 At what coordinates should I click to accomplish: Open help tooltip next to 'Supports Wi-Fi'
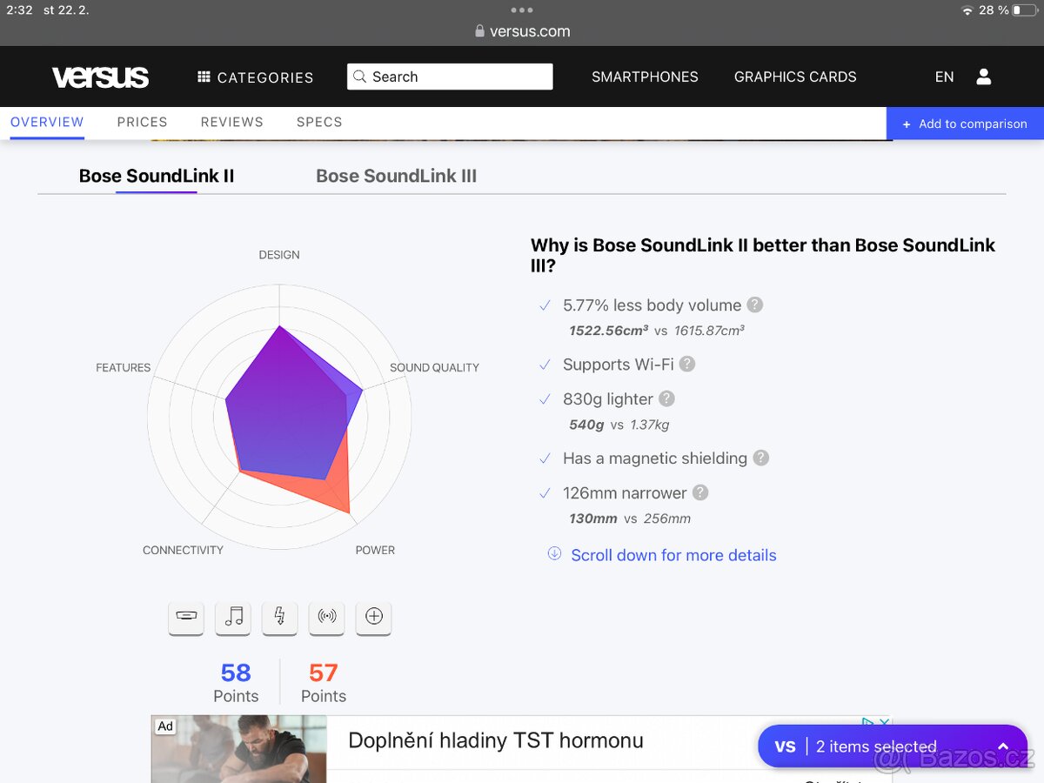(x=686, y=364)
